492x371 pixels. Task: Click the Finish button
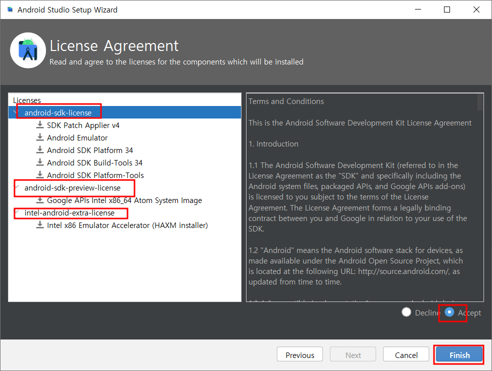click(459, 355)
